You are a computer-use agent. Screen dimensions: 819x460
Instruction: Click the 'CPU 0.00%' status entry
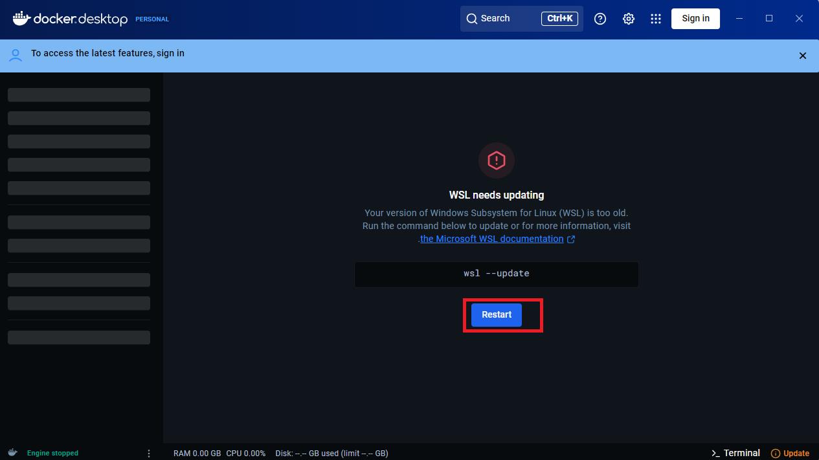coord(246,454)
